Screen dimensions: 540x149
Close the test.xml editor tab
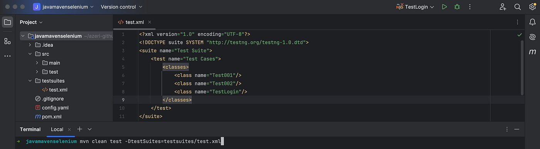click(x=150, y=22)
